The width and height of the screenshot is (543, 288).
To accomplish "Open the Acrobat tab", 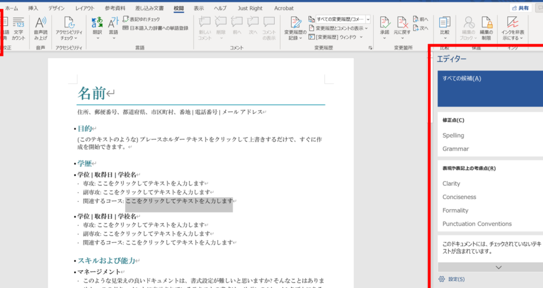I will pos(284,8).
